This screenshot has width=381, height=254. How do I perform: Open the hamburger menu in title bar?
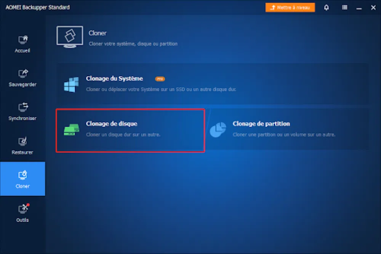click(x=344, y=8)
